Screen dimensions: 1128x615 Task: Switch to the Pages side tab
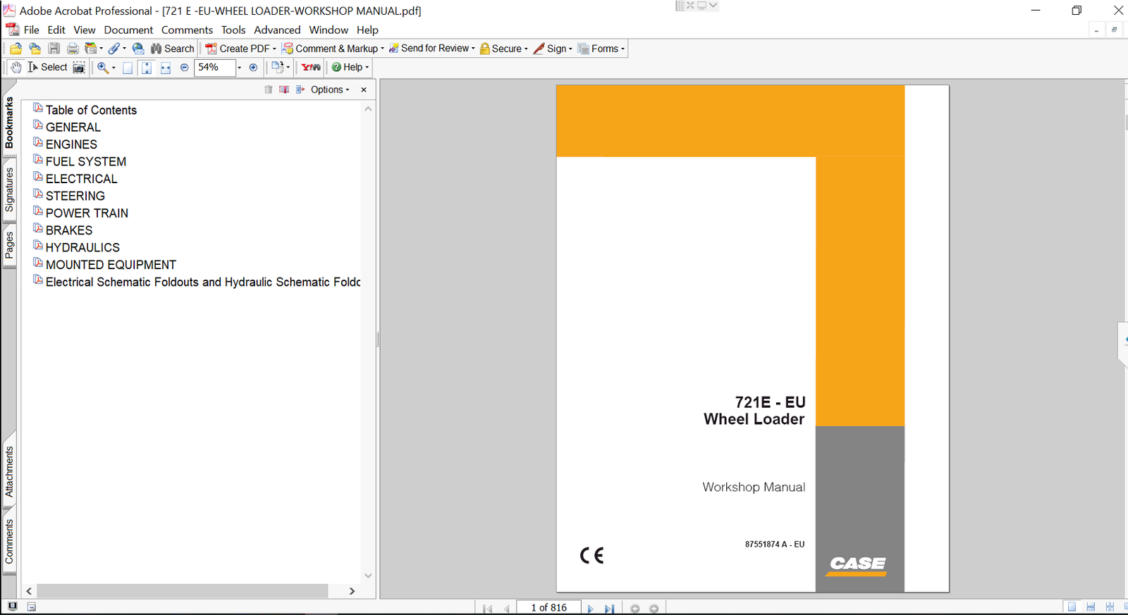(x=9, y=245)
